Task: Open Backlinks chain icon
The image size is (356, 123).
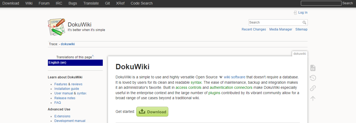Action: tap(313, 88)
